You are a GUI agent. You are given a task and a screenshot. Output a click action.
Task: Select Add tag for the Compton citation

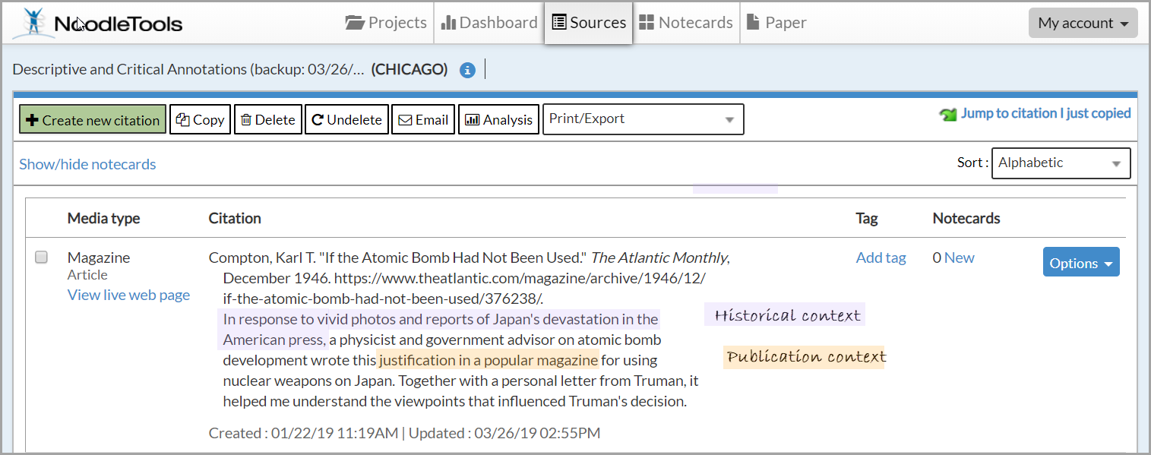click(881, 257)
